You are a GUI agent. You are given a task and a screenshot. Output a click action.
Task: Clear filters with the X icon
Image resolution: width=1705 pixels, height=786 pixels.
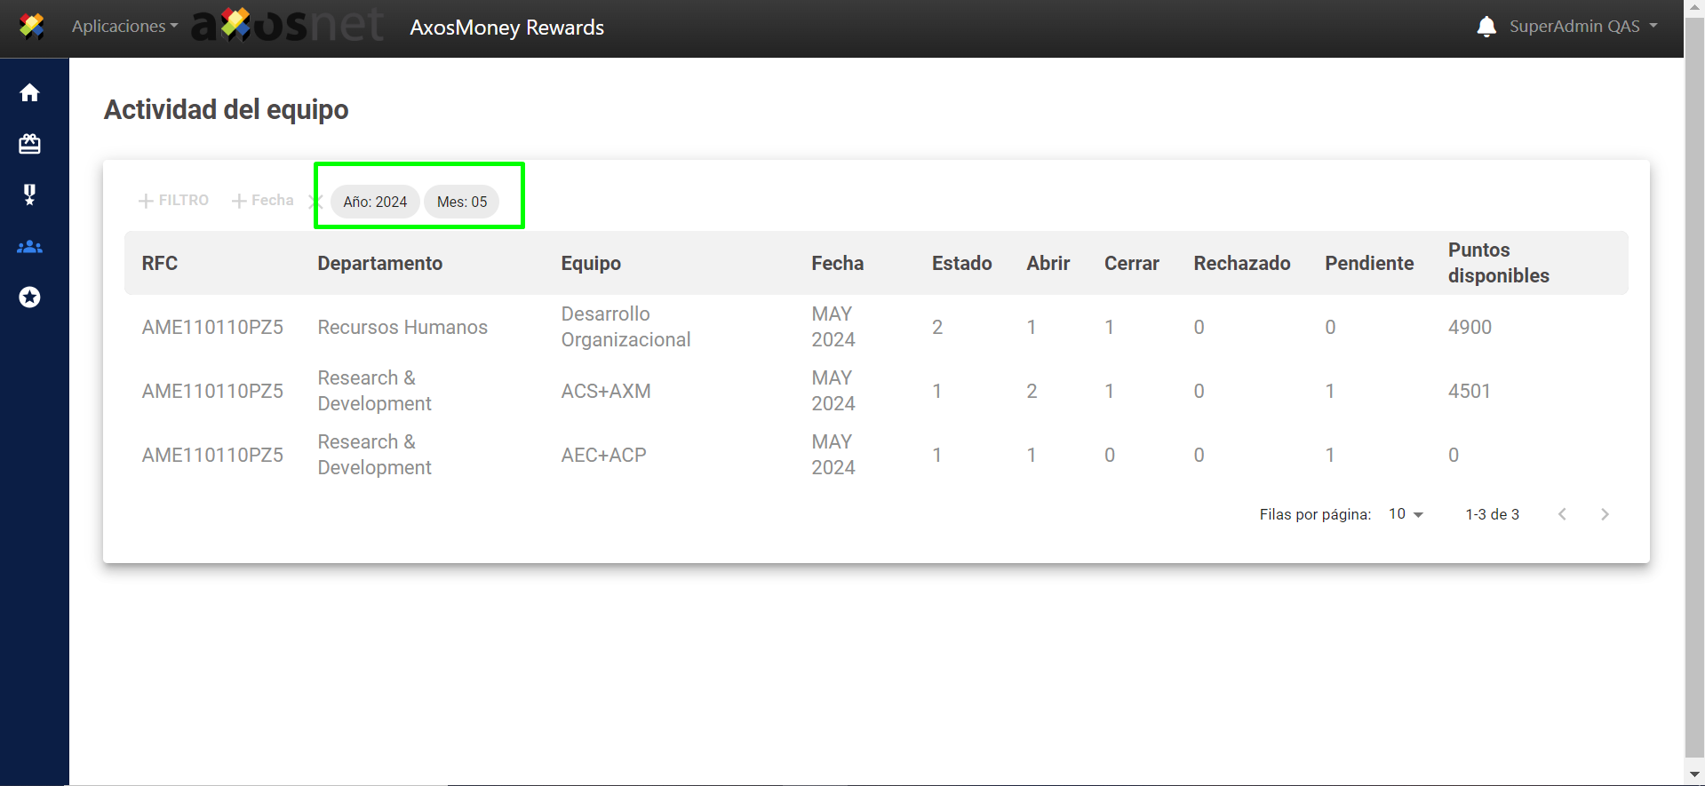pyautogui.click(x=315, y=202)
